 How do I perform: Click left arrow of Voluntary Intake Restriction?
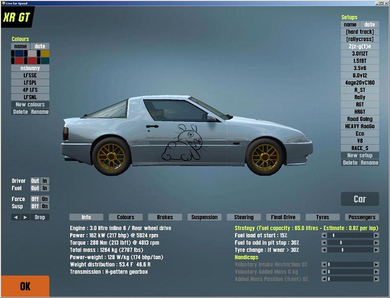click(324, 264)
